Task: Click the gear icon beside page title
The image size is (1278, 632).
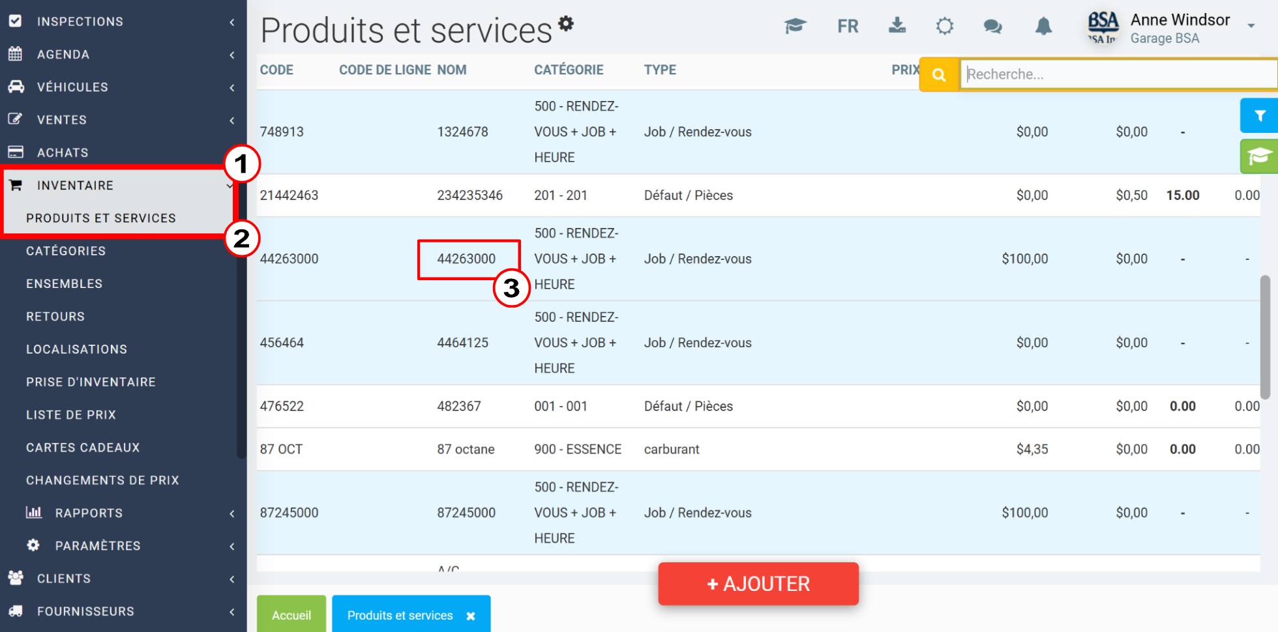Action: (566, 23)
